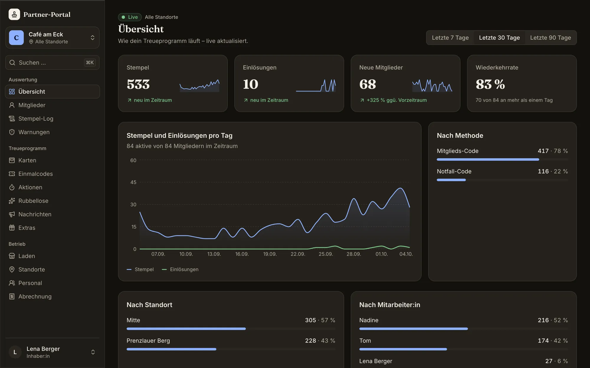Viewport: 590px width, 368px height.
Task: Click the Mitglieder person icon
Action: 12,105
